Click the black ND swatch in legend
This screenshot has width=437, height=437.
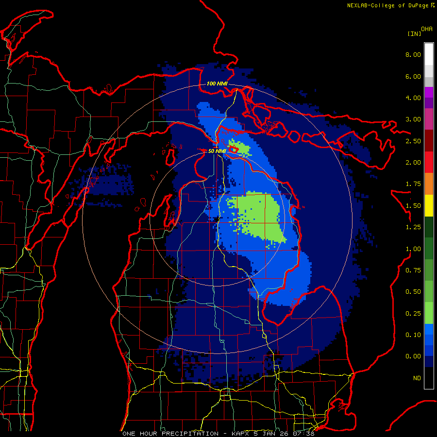pyautogui.click(x=429, y=378)
